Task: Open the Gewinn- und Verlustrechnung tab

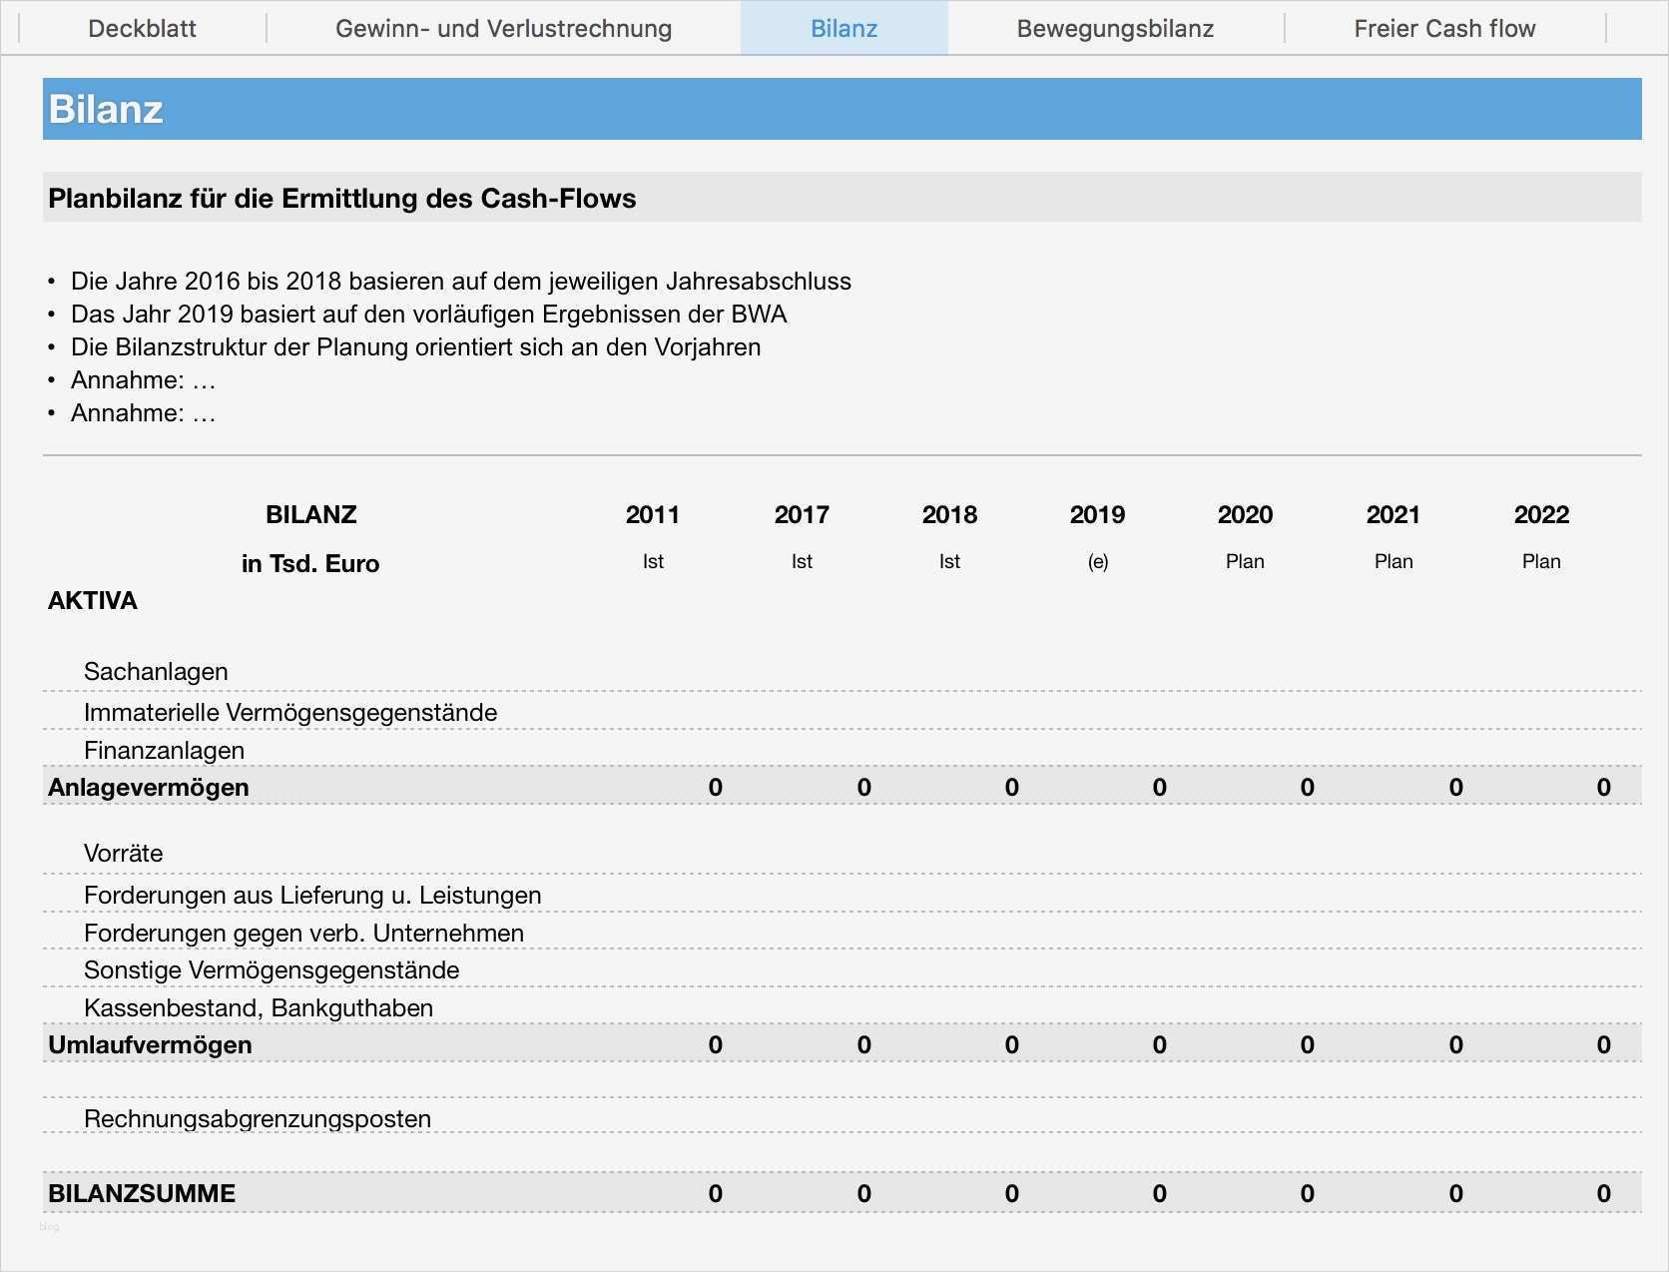Action: click(503, 28)
